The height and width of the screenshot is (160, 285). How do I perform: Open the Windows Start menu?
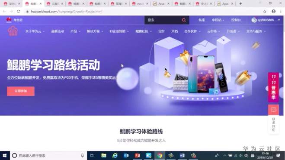click(x=5, y=155)
